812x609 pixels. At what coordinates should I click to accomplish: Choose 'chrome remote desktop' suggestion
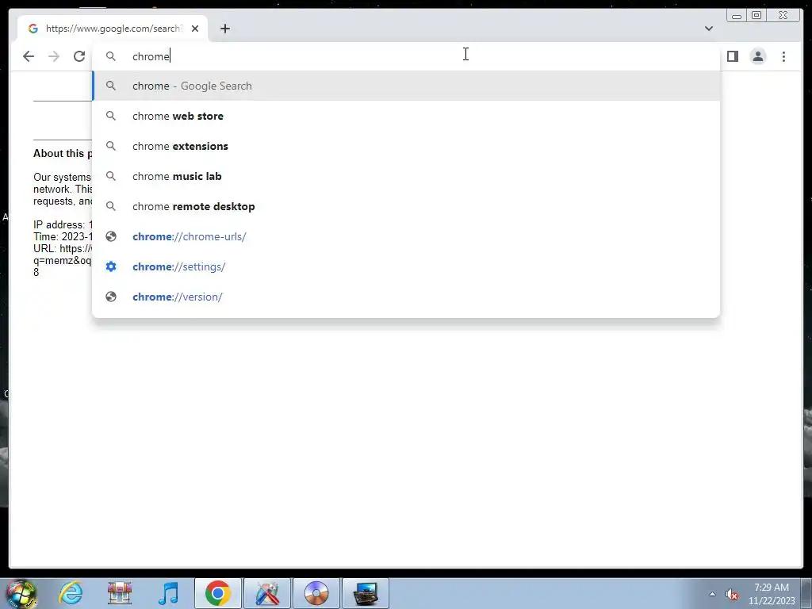coord(406,206)
